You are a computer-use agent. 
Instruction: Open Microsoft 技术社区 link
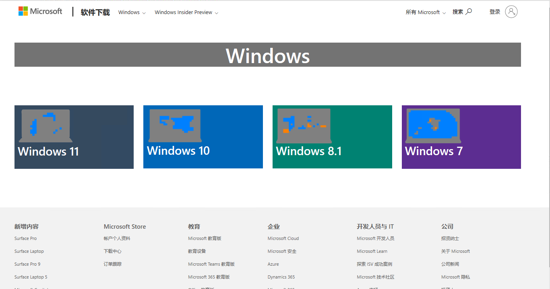375,277
